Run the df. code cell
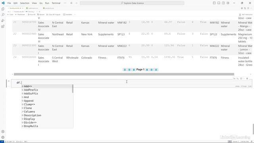Viewport: 254px width, 143px height. 9,81
